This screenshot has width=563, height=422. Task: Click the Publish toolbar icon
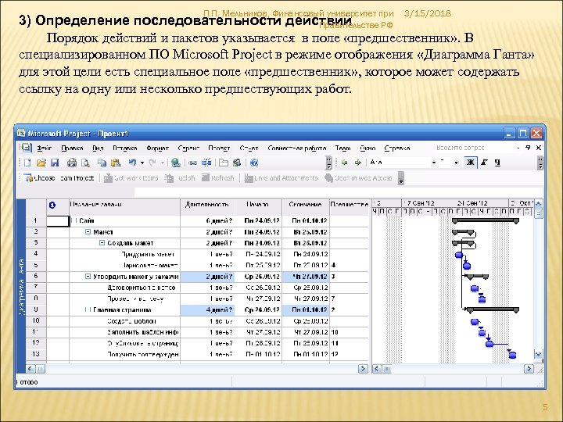[x=169, y=178]
